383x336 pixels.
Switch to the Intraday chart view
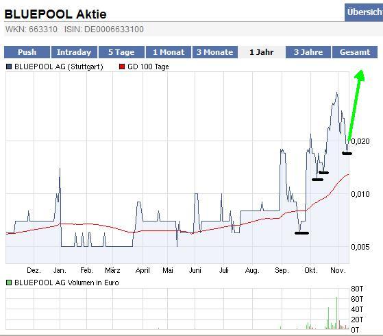[74, 52]
